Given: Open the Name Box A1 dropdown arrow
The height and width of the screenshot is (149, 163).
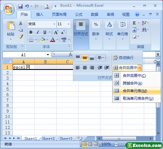Looking at the screenshot, I should coord(48,55).
